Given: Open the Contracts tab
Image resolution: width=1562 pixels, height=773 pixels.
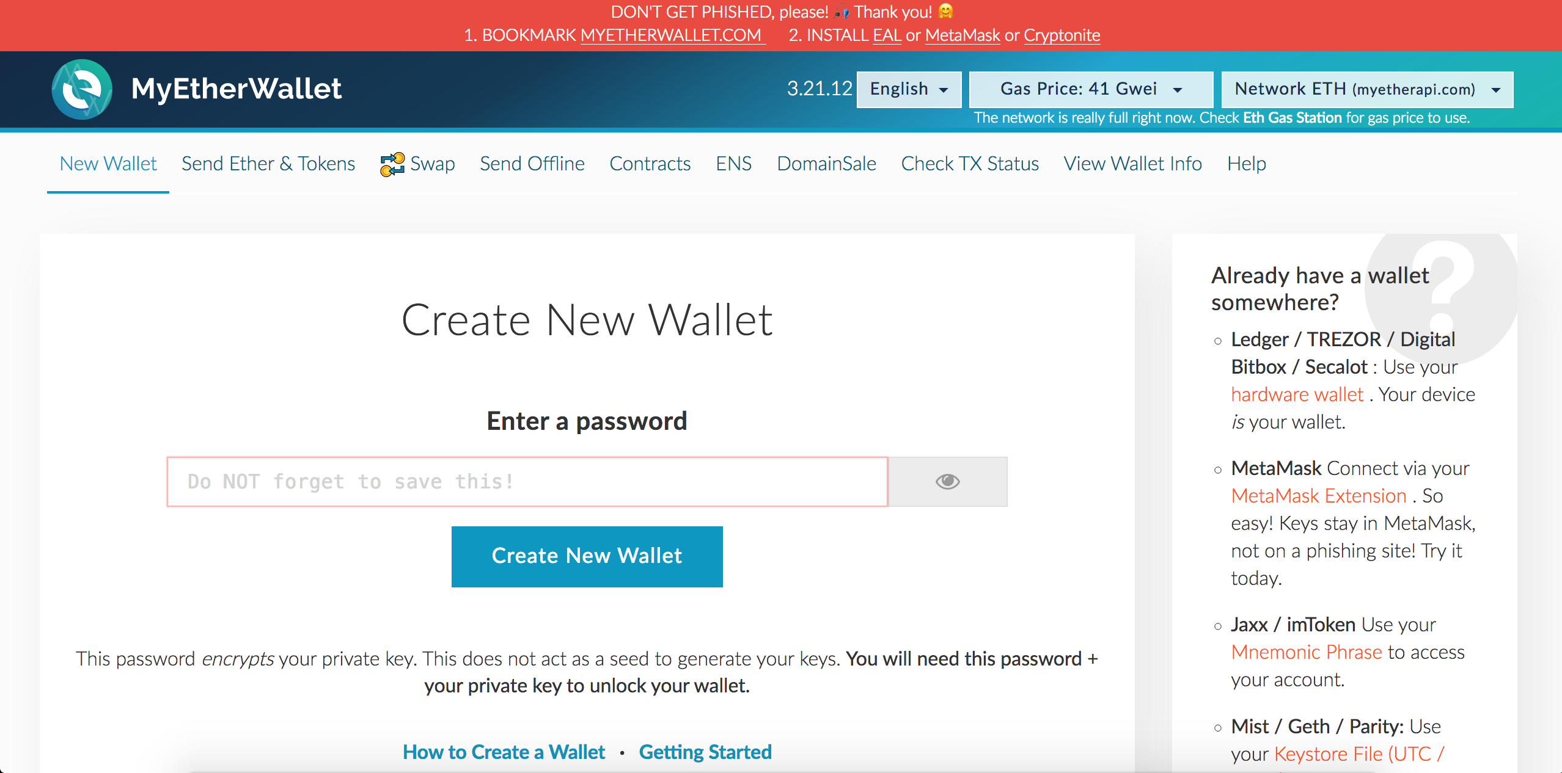Looking at the screenshot, I should 650,164.
